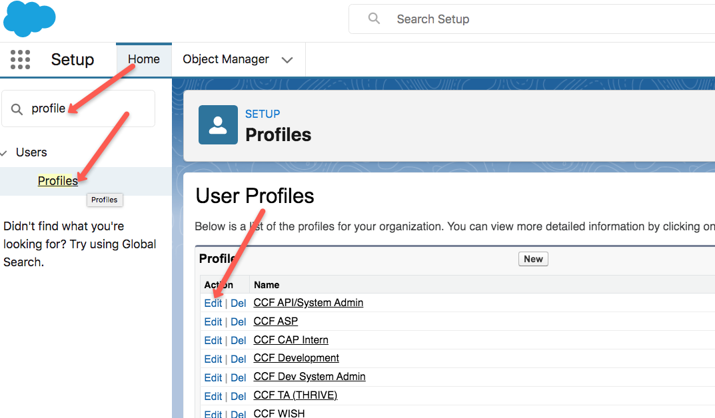The height and width of the screenshot is (418, 715).
Task: Open the CCF WISH profile
Action: pyautogui.click(x=278, y=413)
